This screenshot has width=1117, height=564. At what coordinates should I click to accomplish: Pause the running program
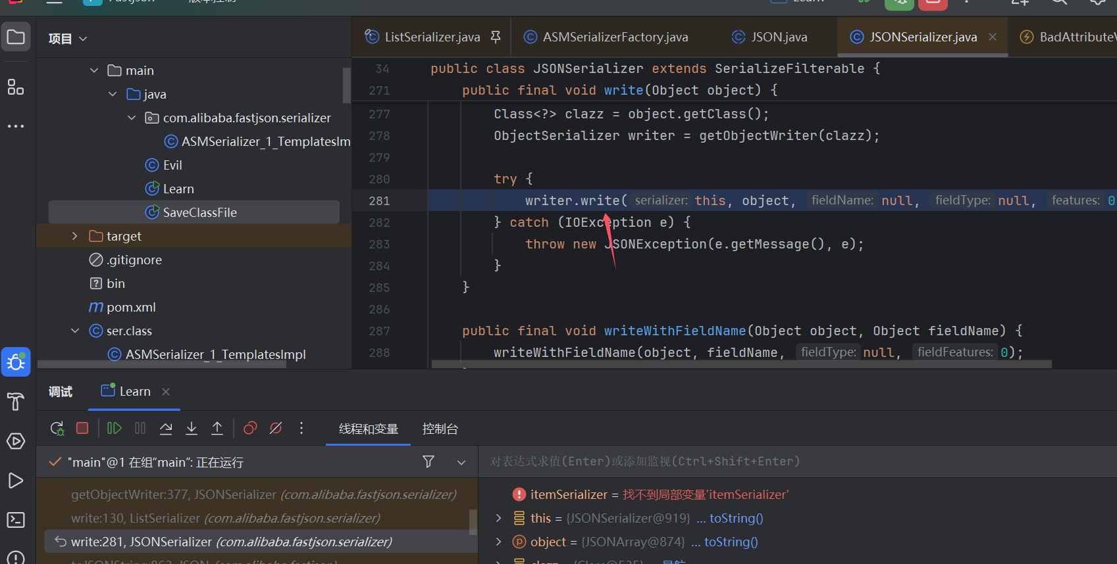(x=140, y=428)
